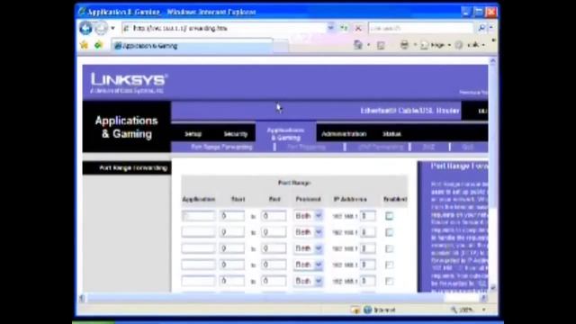This screenshot has height=324, width=576.
Task: Go to the UPnP Forwarding sub-tab
Action: coord(381,147)
